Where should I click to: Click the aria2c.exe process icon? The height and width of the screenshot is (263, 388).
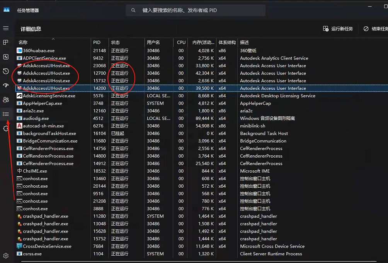pyautogui.click(x=19, y=111)
